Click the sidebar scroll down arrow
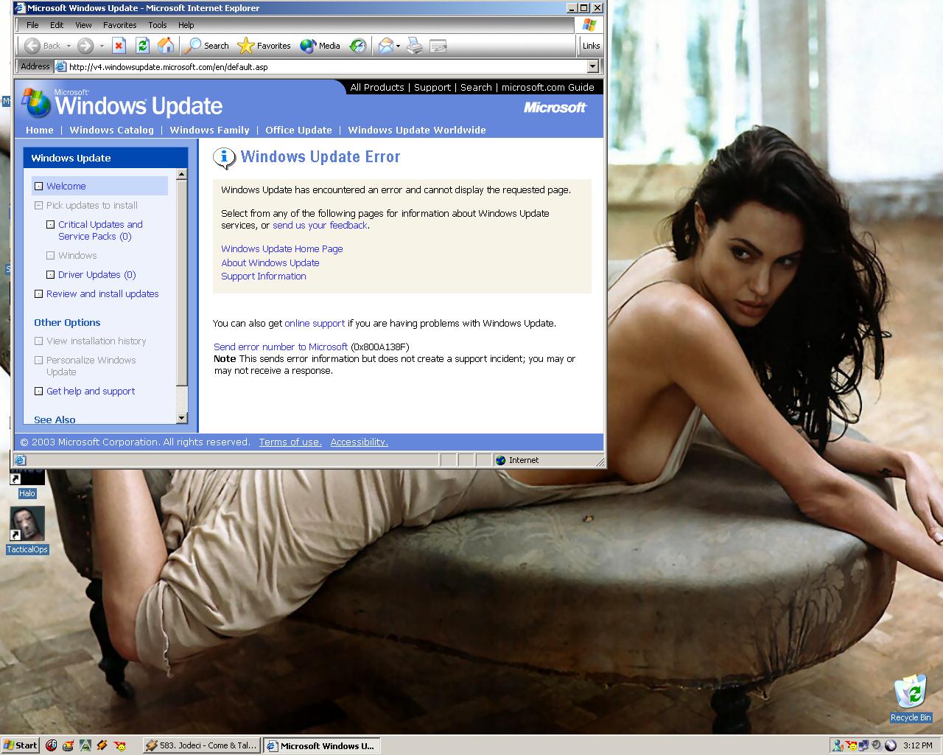Image resolution: width=943 pixels, height=755 pixels. (182, 418)
